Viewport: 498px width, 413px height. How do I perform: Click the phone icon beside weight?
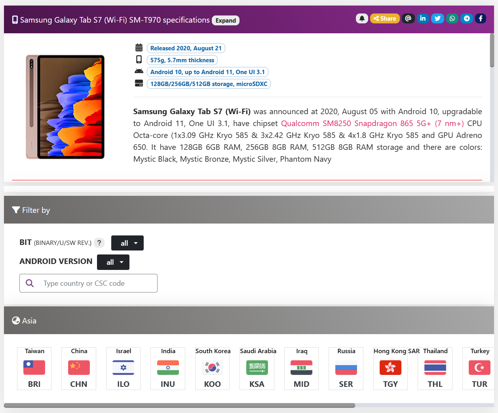click(x=139, y=59)
